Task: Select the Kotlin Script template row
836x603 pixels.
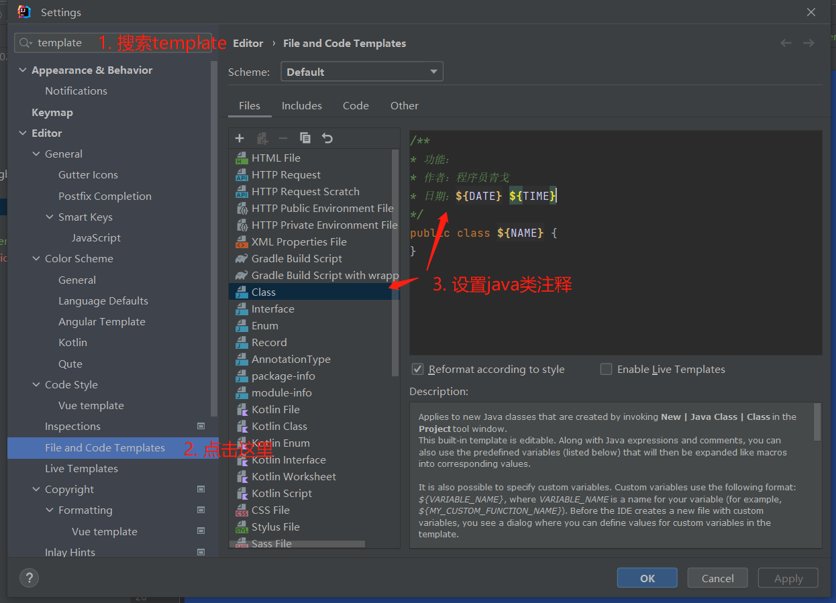Action: [314, 494]
